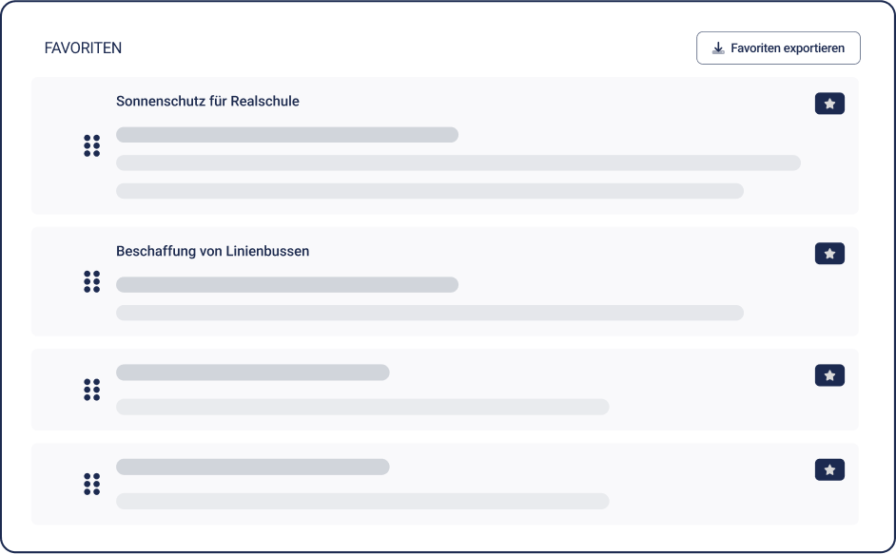The width and height of the screenshot is (896, 554).
Task: Click the drag handle next to Beschaffung von Linienbussen
Action: [92, 281]
